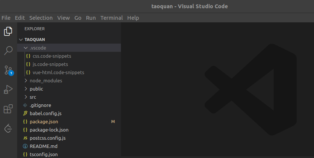314x158 pixels.
Task: Select the .gitignore file
Action: point(41,105)
